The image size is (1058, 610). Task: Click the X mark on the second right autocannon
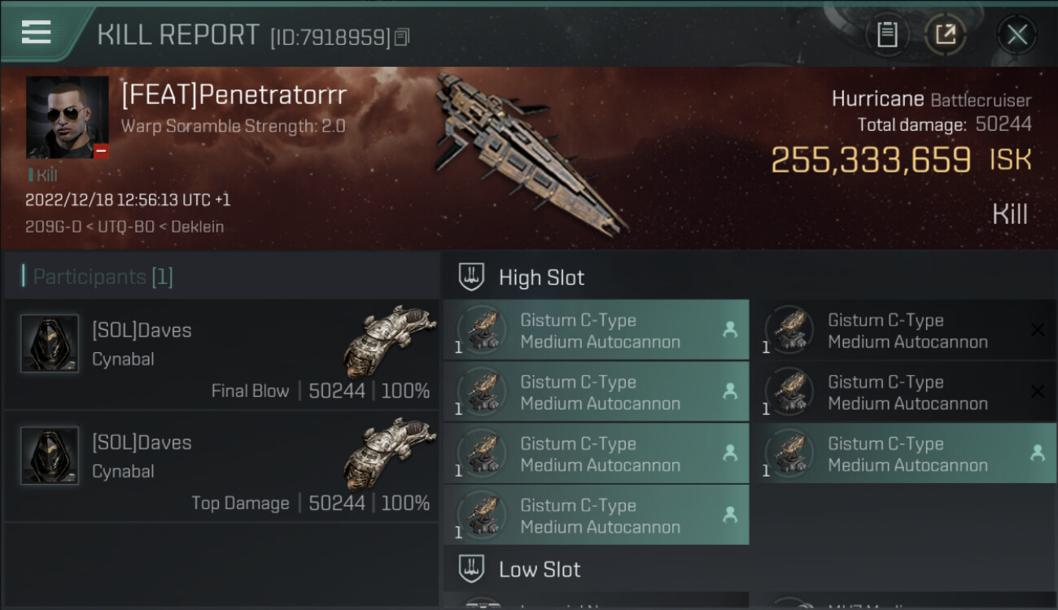(x=1037, y=392)
